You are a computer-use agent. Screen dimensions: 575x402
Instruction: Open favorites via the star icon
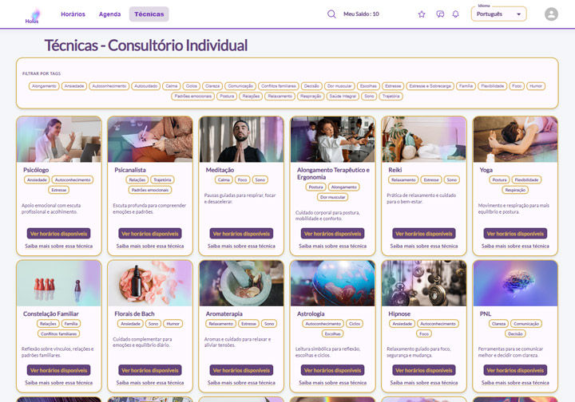click(x=422, y=14)
